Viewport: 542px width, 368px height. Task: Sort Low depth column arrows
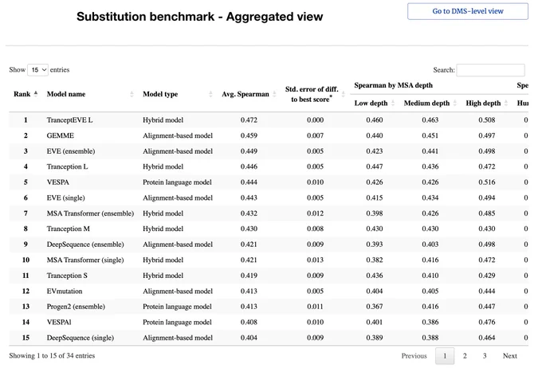tap(393, 103)
